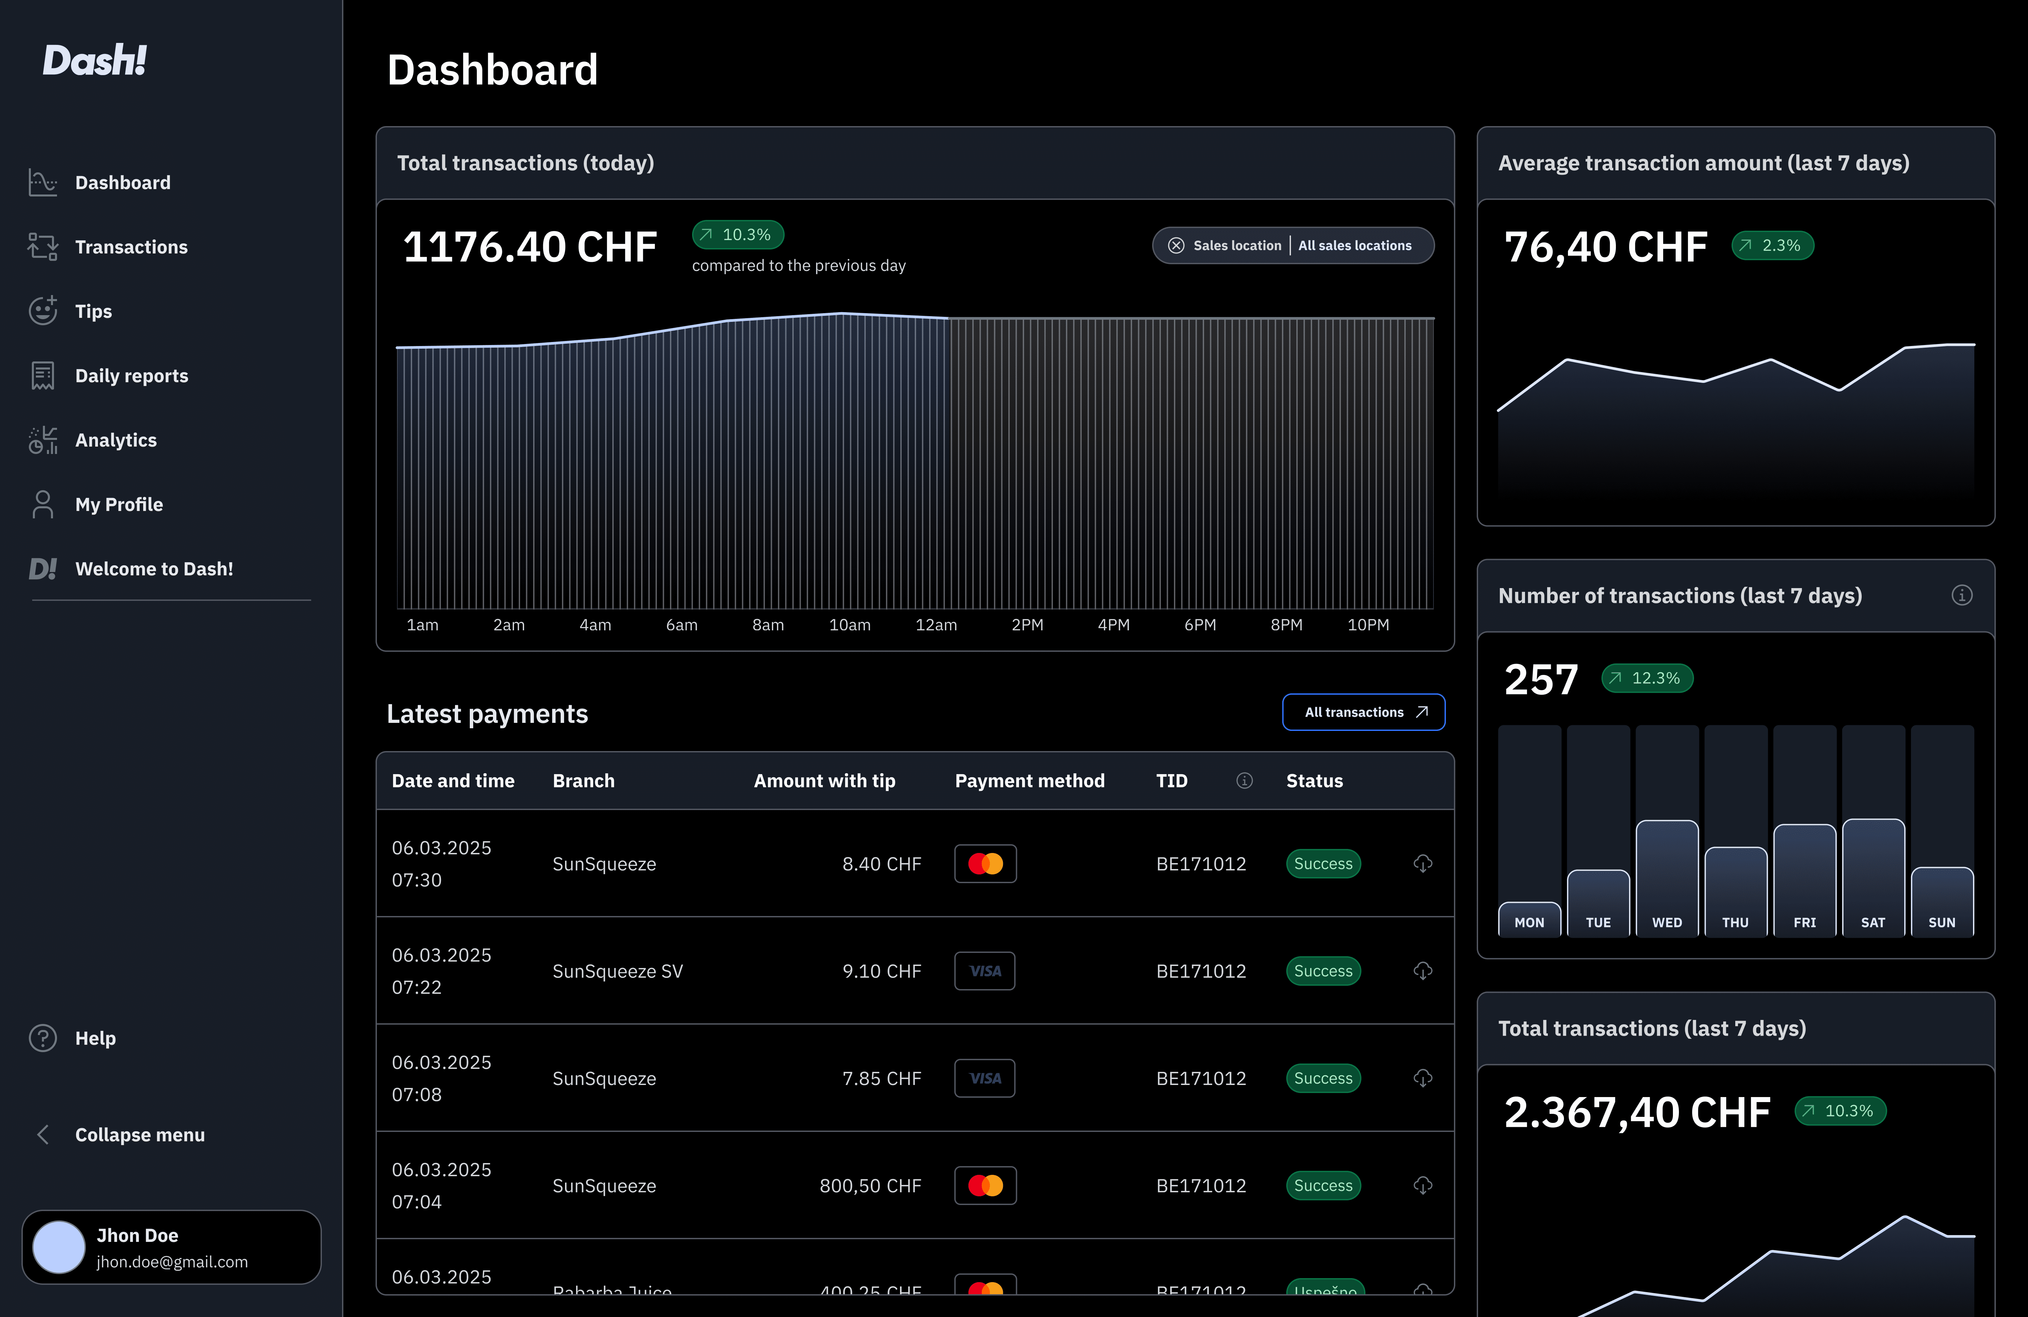Open the All sales locations filter
This screenshot has width=2028, height=1317.
[1354, 245]
